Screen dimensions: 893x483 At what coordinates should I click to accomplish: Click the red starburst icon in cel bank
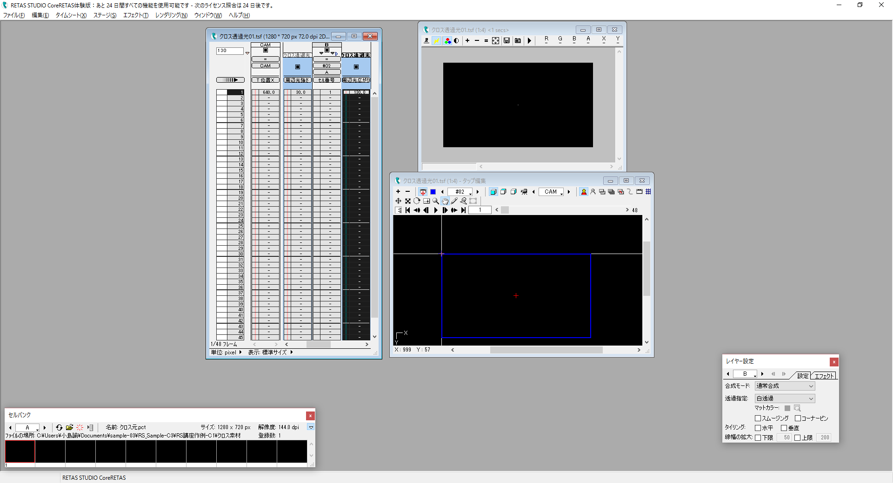point(80,427)
